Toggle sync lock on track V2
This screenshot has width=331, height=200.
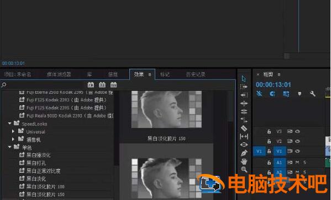tap(290, 141)
